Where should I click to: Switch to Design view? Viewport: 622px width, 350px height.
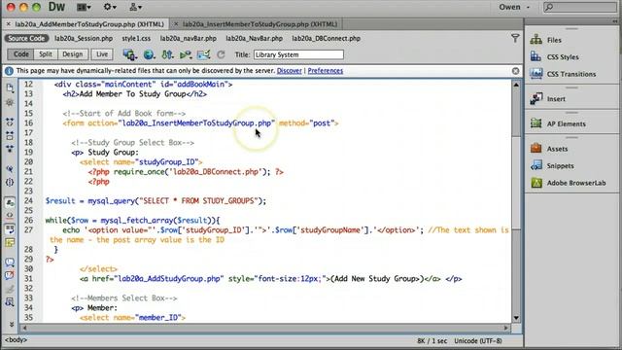(73, 54)
